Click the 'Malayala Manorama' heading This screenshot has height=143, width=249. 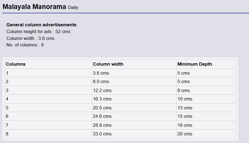click(x=34, y=7)
